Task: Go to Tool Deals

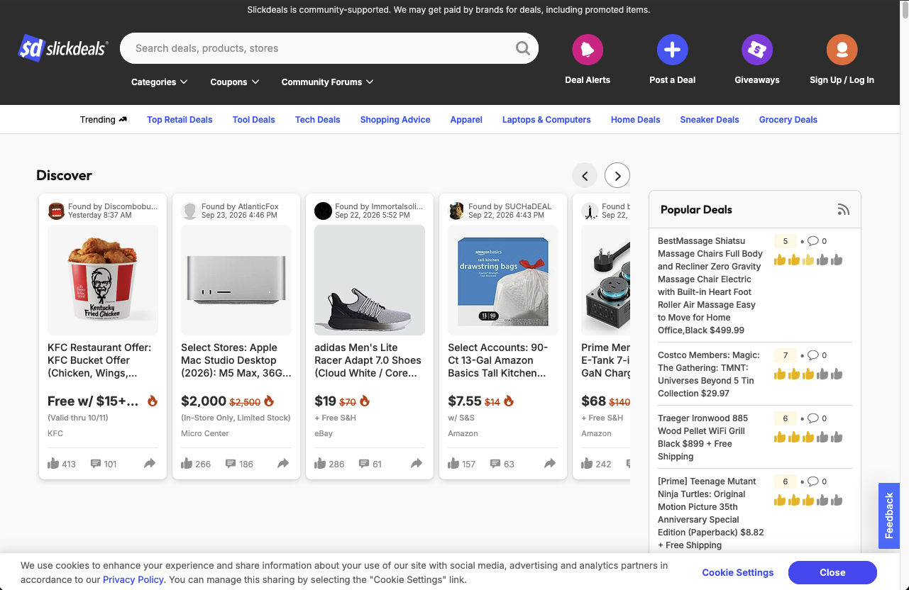Action: pyautogui.click(x=254, y=120)
